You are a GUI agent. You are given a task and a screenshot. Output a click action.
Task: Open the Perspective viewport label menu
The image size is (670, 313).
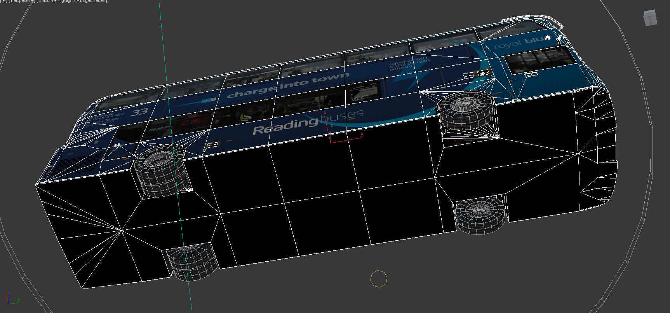coord(22,1)
